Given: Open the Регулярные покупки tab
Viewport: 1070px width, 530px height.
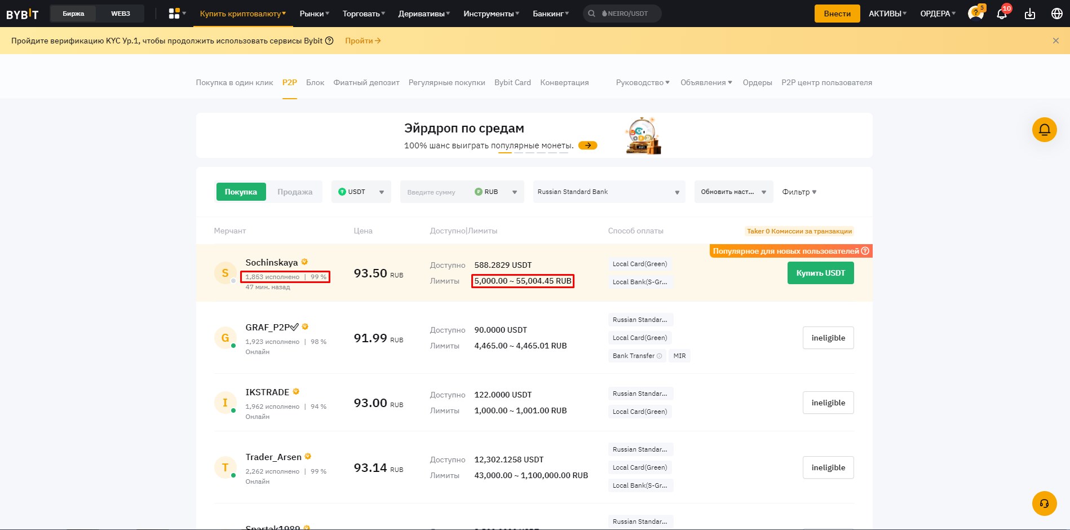Looking at the screenshot, I should coord(447,82).
